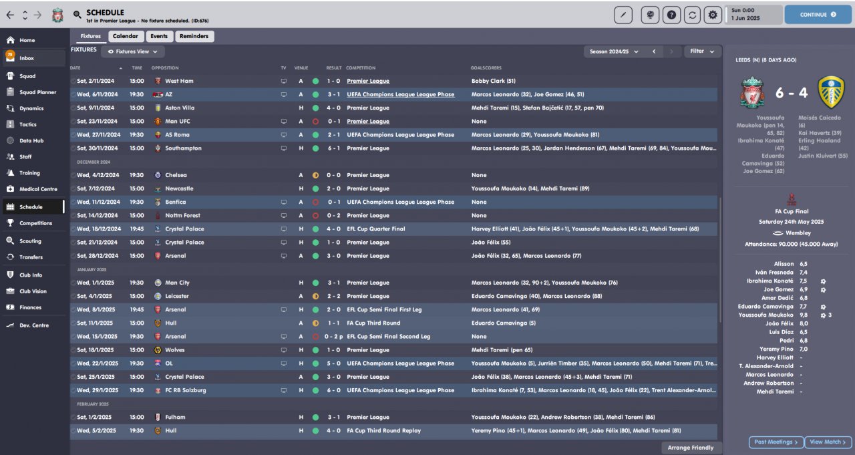Sort by the Opposition column header
Image resolution: width=855 pixels, height=455 pixels.
[x=165, y=68]
